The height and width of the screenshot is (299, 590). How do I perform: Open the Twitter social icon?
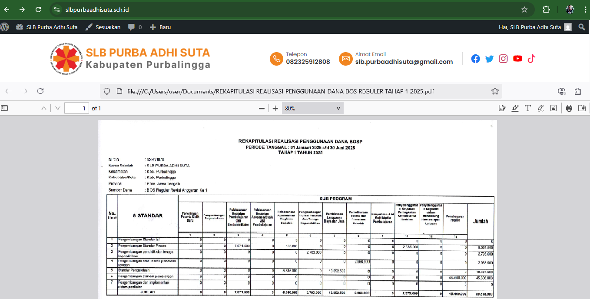pyautogui.click(x=490, y=59)
